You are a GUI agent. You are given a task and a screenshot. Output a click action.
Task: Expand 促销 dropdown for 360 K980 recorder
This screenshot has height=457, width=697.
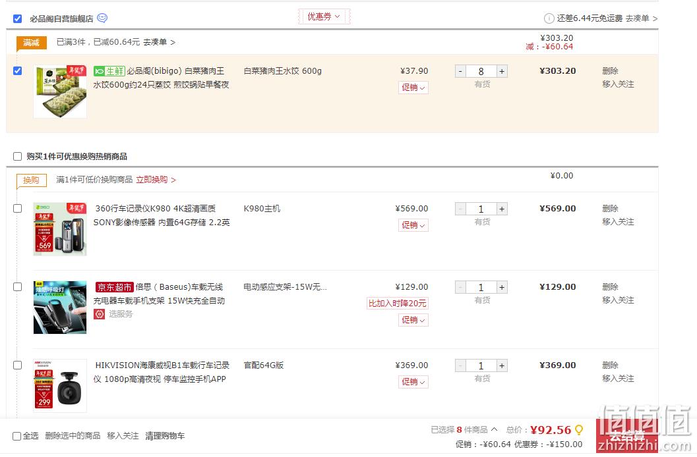click(413, 225)
